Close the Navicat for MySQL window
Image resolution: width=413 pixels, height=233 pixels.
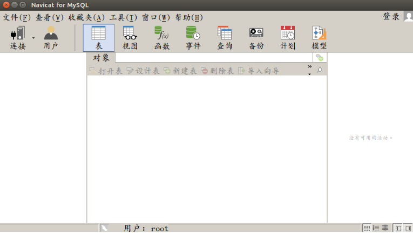(x=6, y=5)
